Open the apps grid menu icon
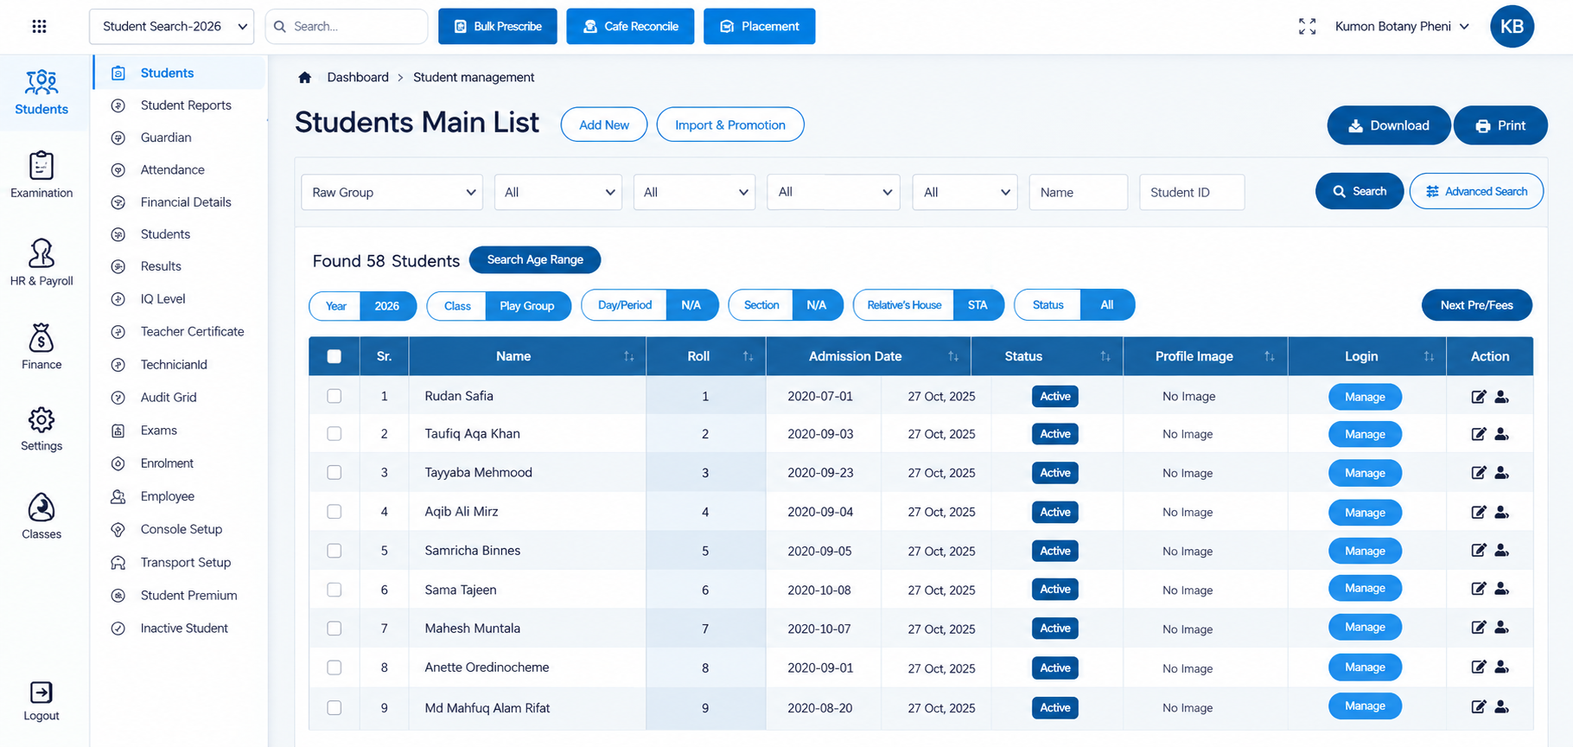1573x747 pixels. point(39,26)
